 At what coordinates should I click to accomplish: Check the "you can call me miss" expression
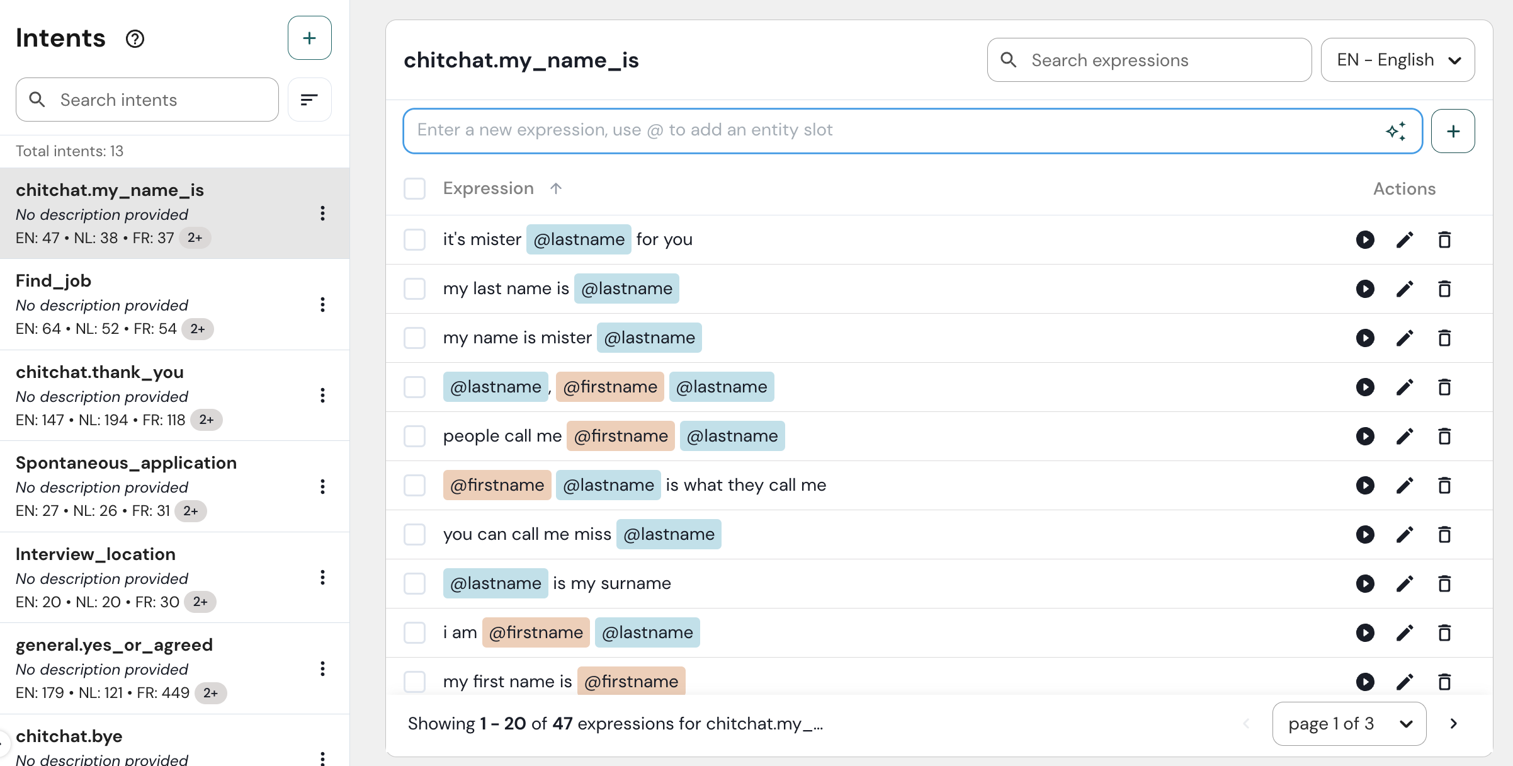click(414, 535)
